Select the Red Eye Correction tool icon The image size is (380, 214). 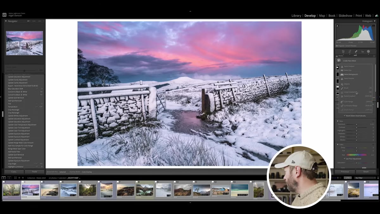(x=363, y=51)
